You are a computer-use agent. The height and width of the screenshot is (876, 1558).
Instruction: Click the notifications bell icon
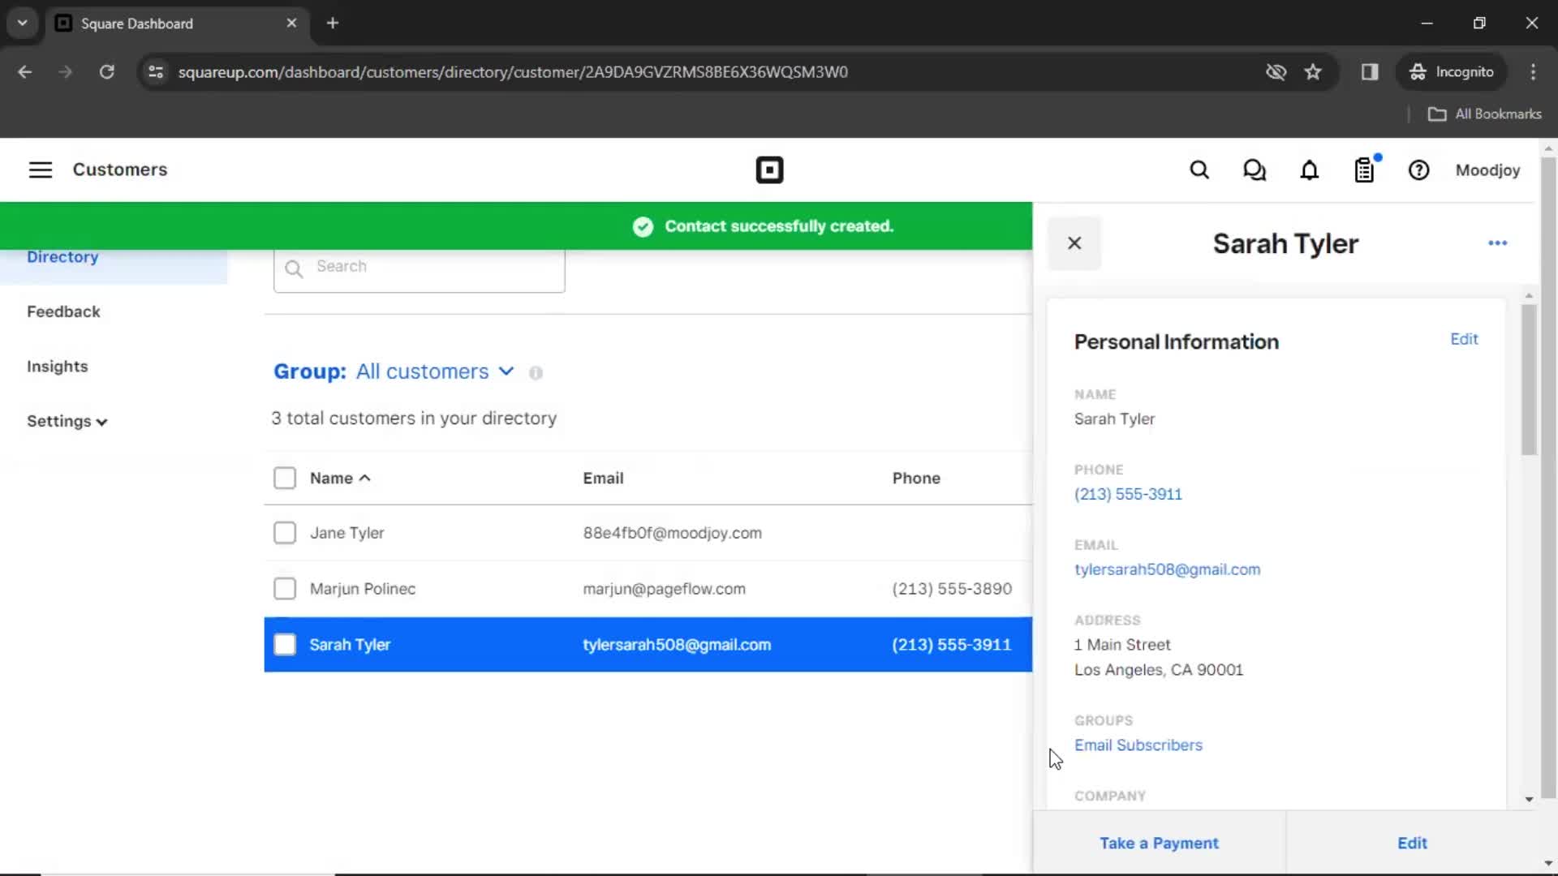pos(1310,170)
